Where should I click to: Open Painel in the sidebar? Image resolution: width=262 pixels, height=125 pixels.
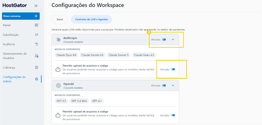[21, 25]
